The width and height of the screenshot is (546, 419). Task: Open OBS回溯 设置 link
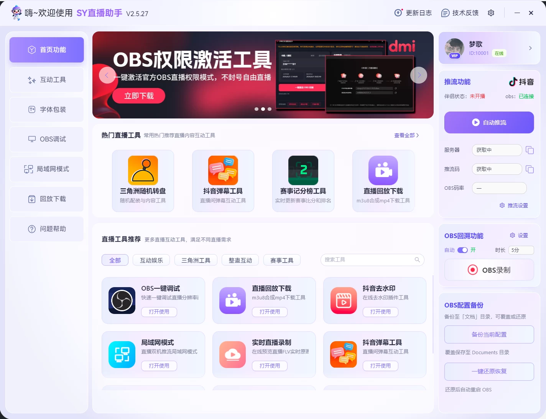tap(519, 235)
